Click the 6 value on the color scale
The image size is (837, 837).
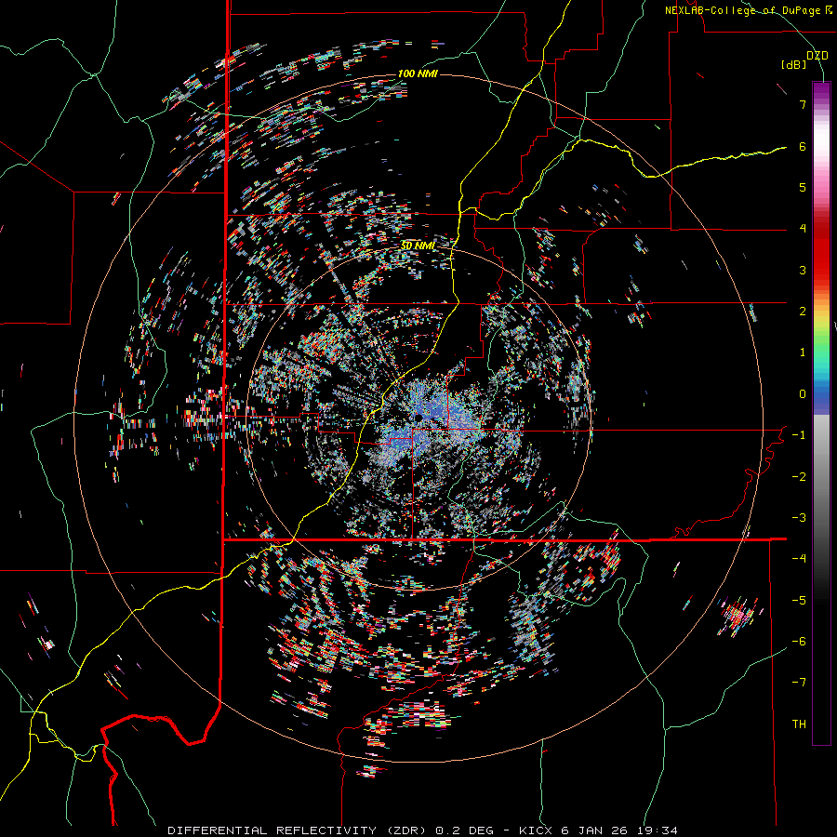[x=803, y=146]
